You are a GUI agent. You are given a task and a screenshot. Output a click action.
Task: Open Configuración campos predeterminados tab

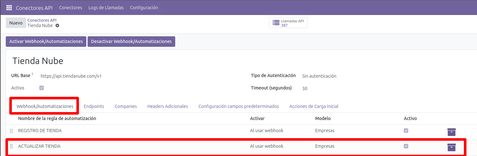tap(238, 106)
